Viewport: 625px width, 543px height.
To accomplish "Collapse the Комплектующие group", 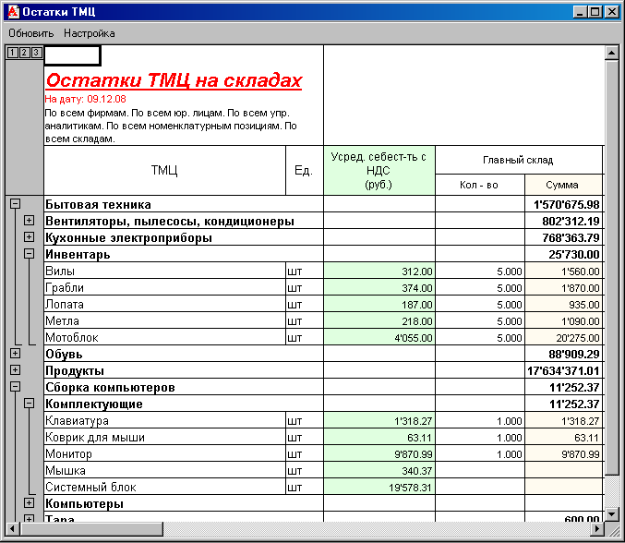I will click(x=29, y=404).
